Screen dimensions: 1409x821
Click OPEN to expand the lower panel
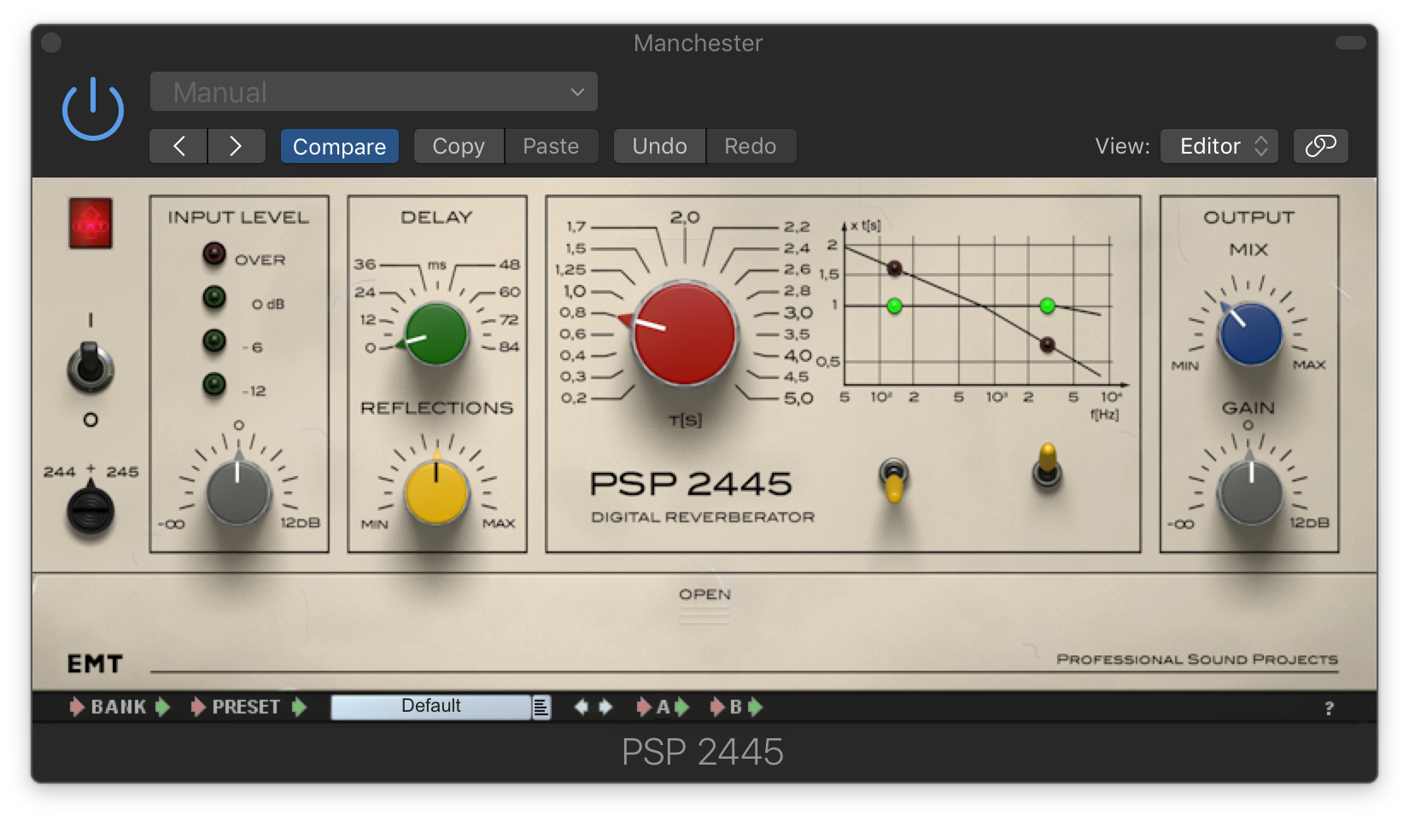pos(704,595)
